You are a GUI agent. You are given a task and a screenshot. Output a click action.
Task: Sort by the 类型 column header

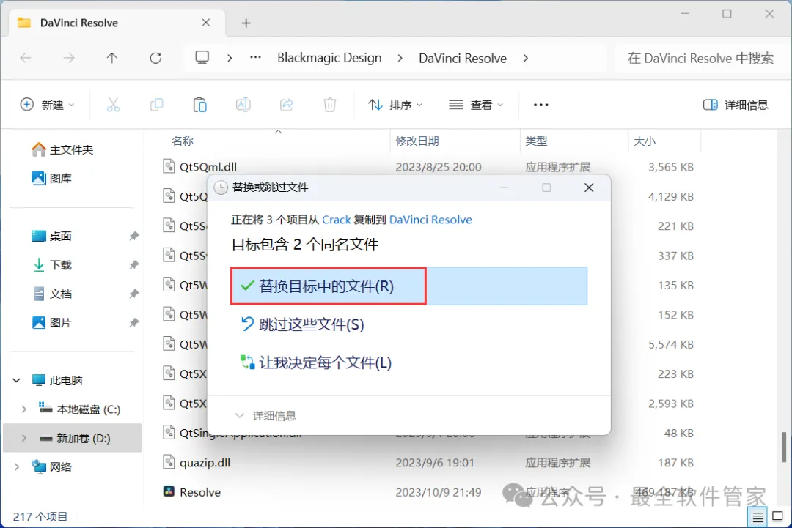536,141
